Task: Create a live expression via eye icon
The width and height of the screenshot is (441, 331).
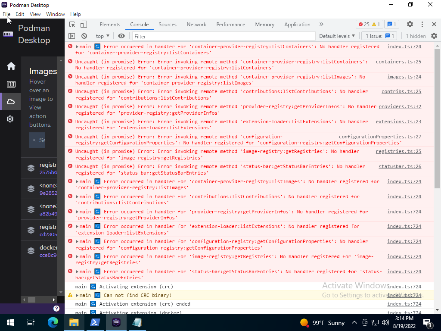Action: (122, 36)
